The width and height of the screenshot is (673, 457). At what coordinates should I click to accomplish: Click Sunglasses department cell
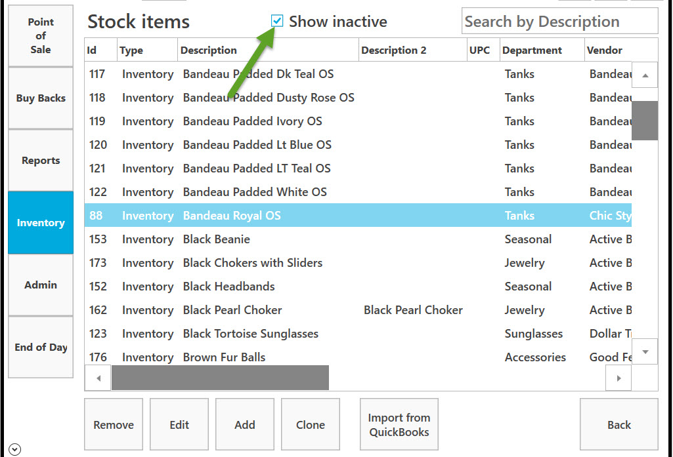[x=534, y=334]
